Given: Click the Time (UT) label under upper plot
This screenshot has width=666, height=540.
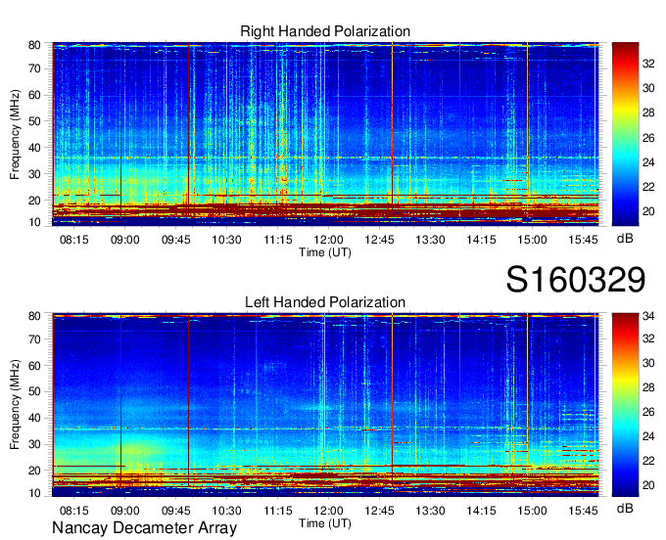Looking at the screenshot, I should (x=325, y=252).
